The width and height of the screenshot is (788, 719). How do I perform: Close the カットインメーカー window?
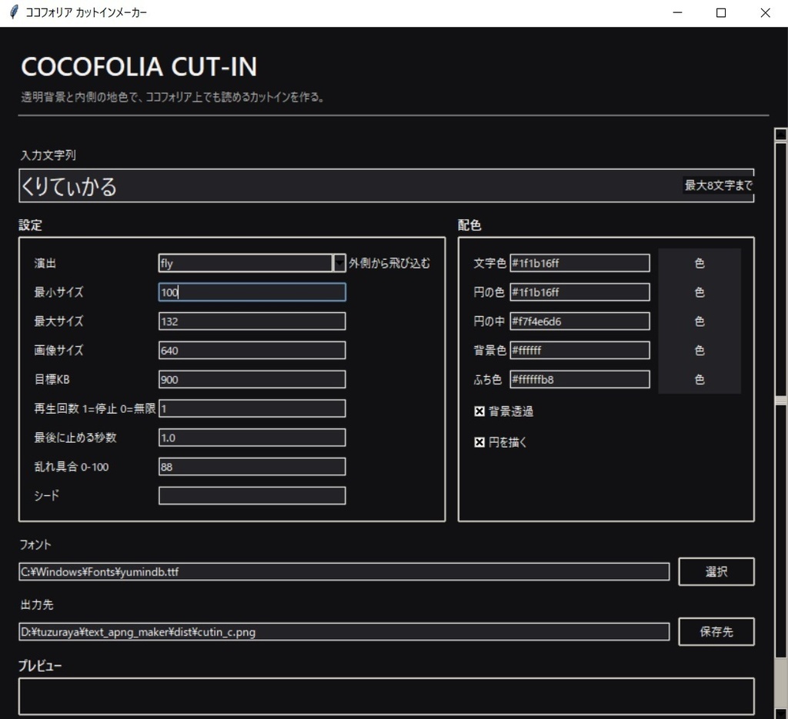(765, 12)
